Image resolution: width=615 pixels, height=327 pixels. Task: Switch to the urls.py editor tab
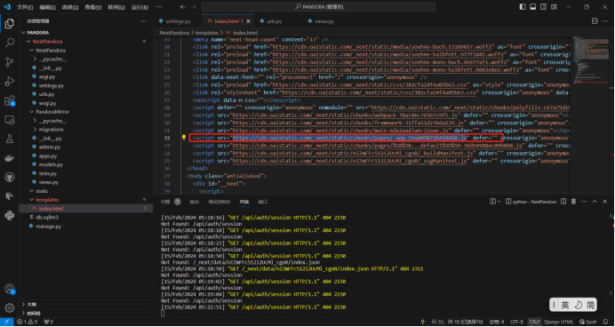[x=275, y=21]
